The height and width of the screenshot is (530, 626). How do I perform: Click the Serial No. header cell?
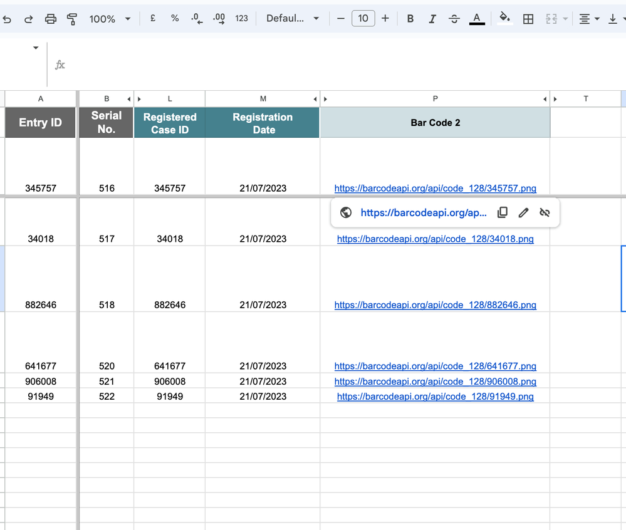[106, 123]
